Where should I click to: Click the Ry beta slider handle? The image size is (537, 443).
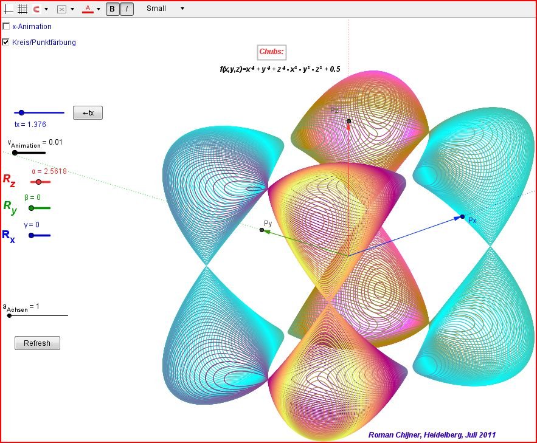pyautogui.click(x=31, y=208)
